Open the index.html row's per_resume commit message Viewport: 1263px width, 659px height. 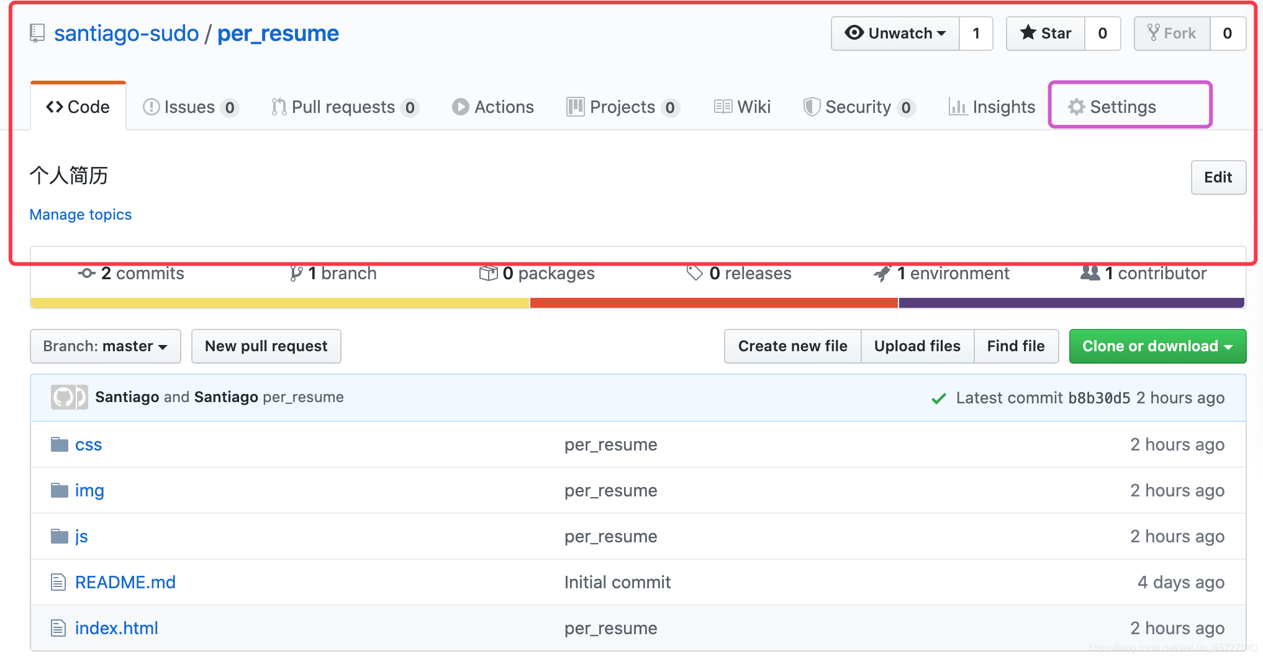tap(611, 629)
